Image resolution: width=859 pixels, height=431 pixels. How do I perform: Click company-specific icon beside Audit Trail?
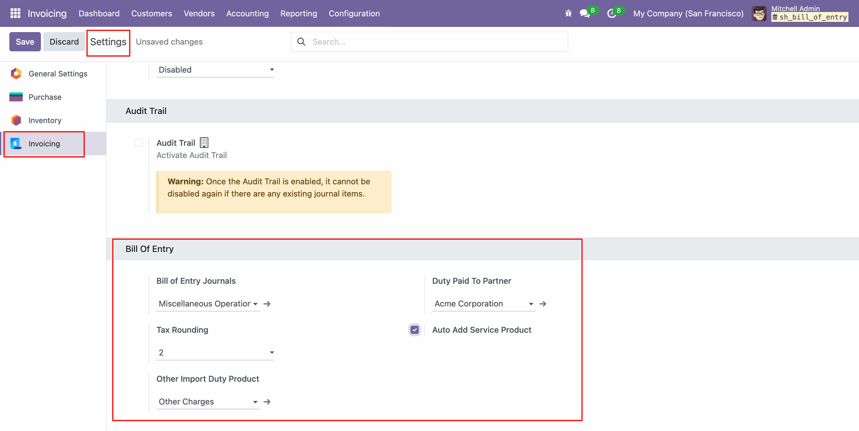click(x=204, y=143)
